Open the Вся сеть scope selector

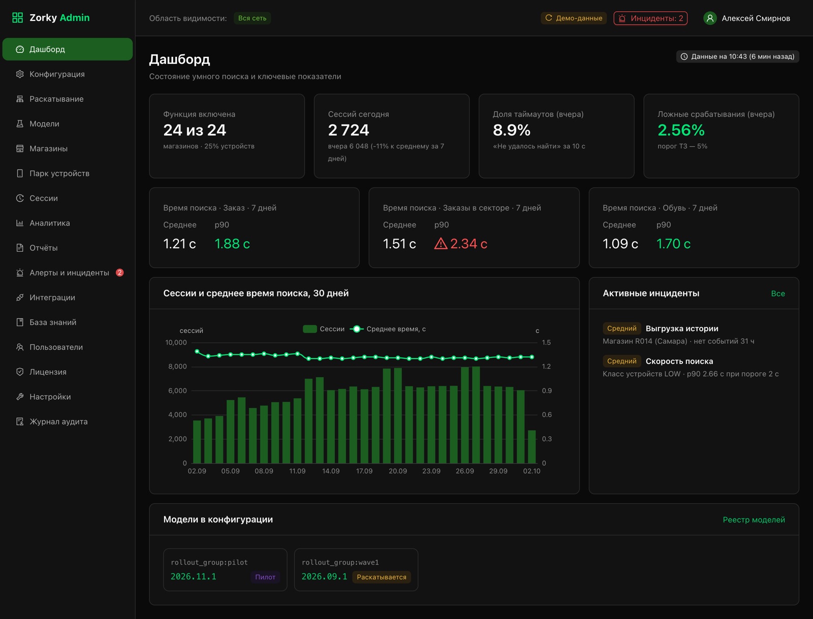252,18
